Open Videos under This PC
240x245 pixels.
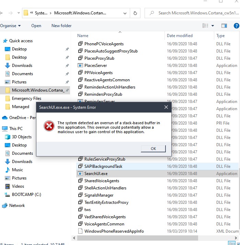tap(18, 186)
